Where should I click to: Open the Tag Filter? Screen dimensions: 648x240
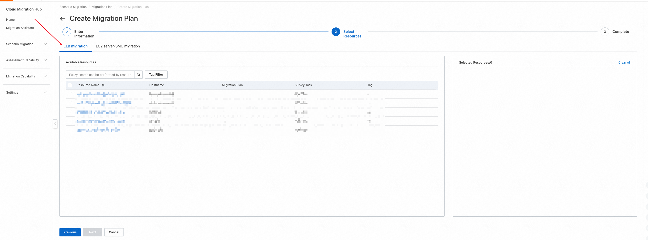(x=156, y=75)
